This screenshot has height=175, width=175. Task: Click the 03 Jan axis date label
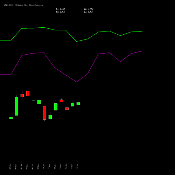point(16,167)
